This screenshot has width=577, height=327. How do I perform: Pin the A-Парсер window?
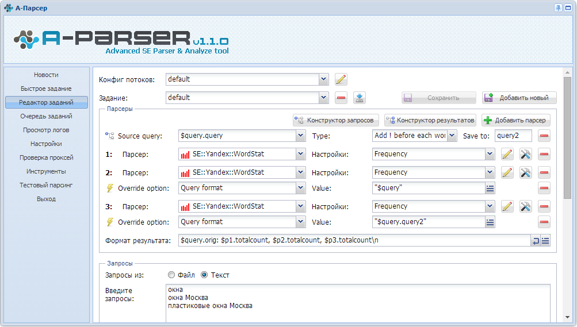point(558,7)
